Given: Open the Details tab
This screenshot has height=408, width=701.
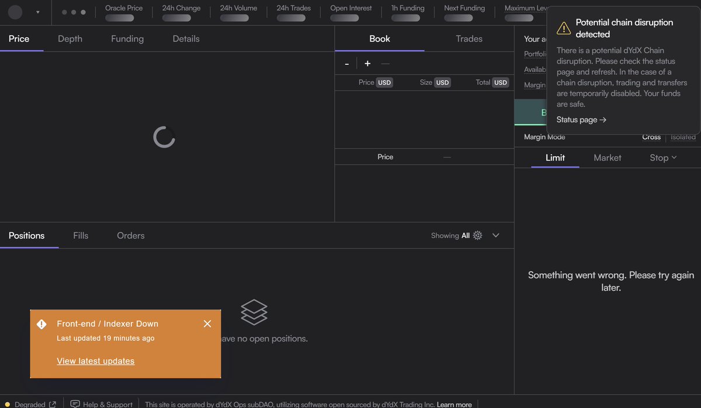Looking at the screenshot, I should point(186,39).
